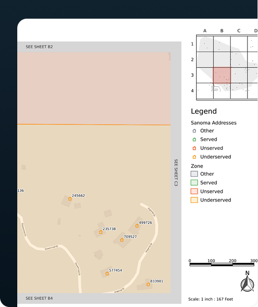Click the Unserved address legend icon

[x=194, y=148]
